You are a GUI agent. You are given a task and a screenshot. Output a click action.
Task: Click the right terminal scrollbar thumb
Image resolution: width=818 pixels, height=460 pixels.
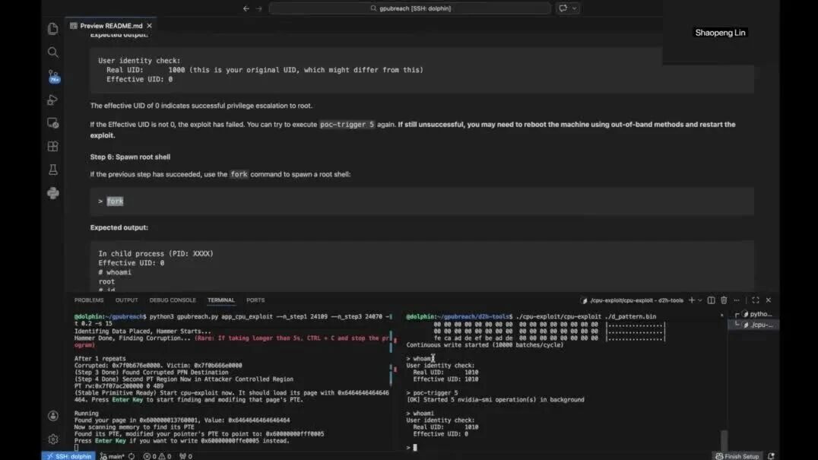click(724, 439)
